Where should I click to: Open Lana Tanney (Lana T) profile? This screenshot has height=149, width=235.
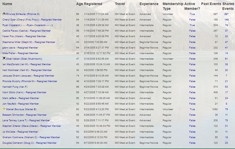tap(26, 120)
